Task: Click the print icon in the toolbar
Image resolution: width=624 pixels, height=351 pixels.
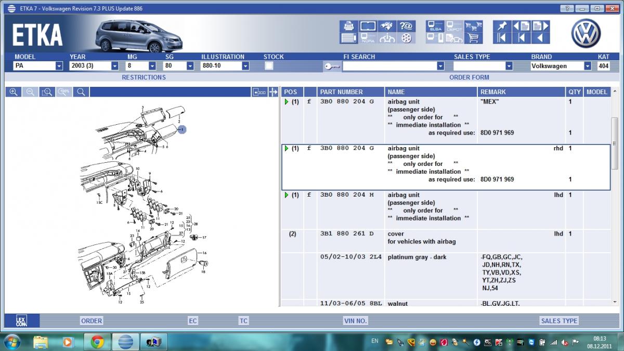Action: (x=348, y=26)
